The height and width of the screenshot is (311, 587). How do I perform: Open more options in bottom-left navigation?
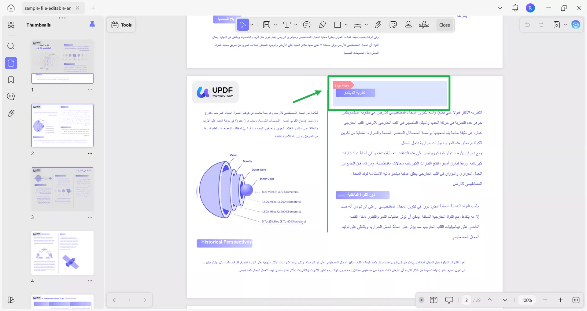pos(130,300)
